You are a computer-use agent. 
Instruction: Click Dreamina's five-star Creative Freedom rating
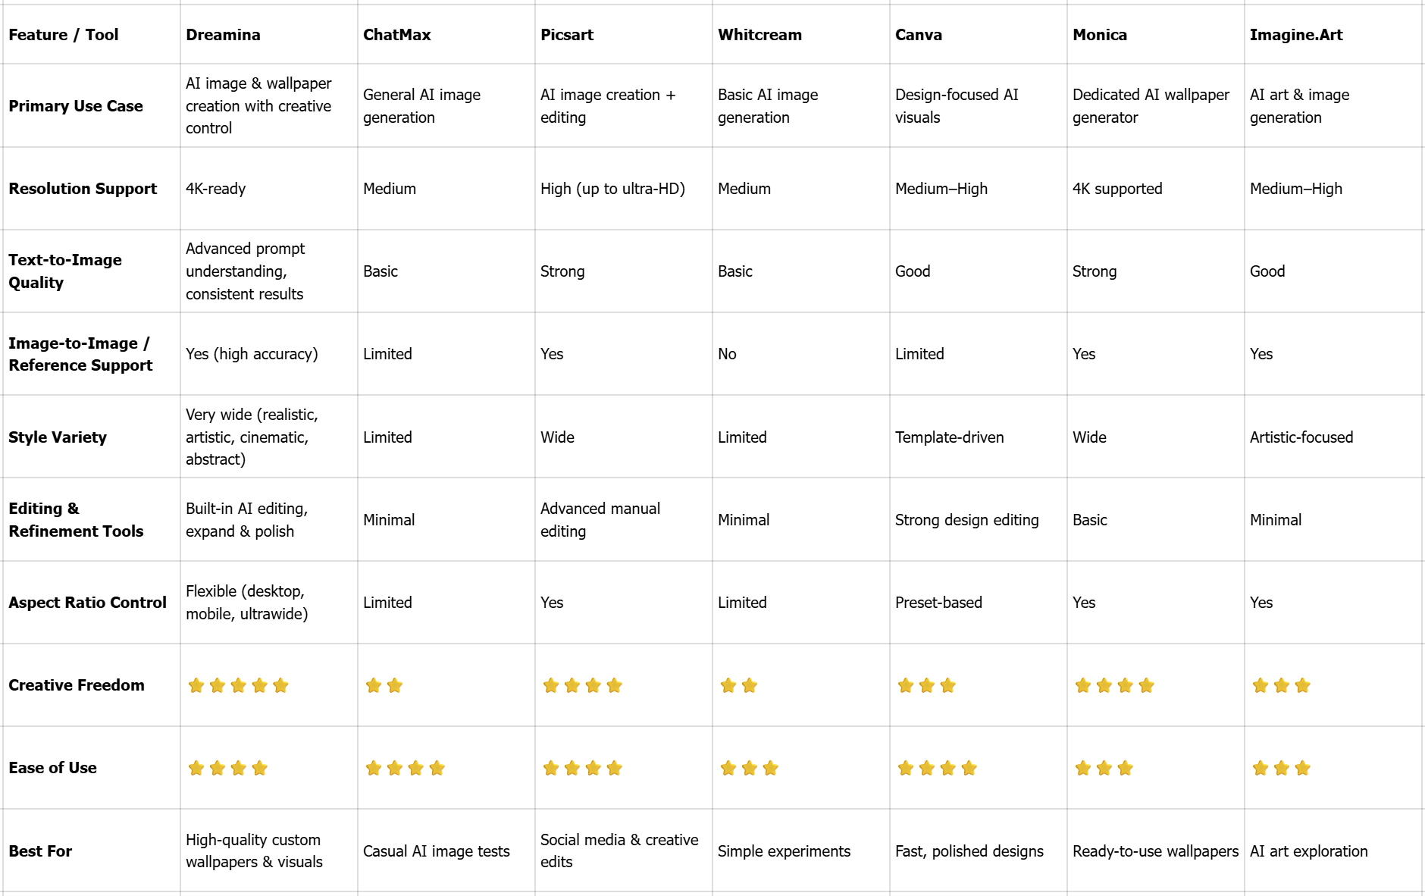[238, 685]
